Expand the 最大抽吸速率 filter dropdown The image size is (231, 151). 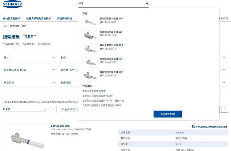30,70
